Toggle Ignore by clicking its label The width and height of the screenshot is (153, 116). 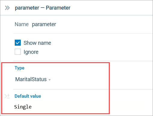(x=31, y=52)
